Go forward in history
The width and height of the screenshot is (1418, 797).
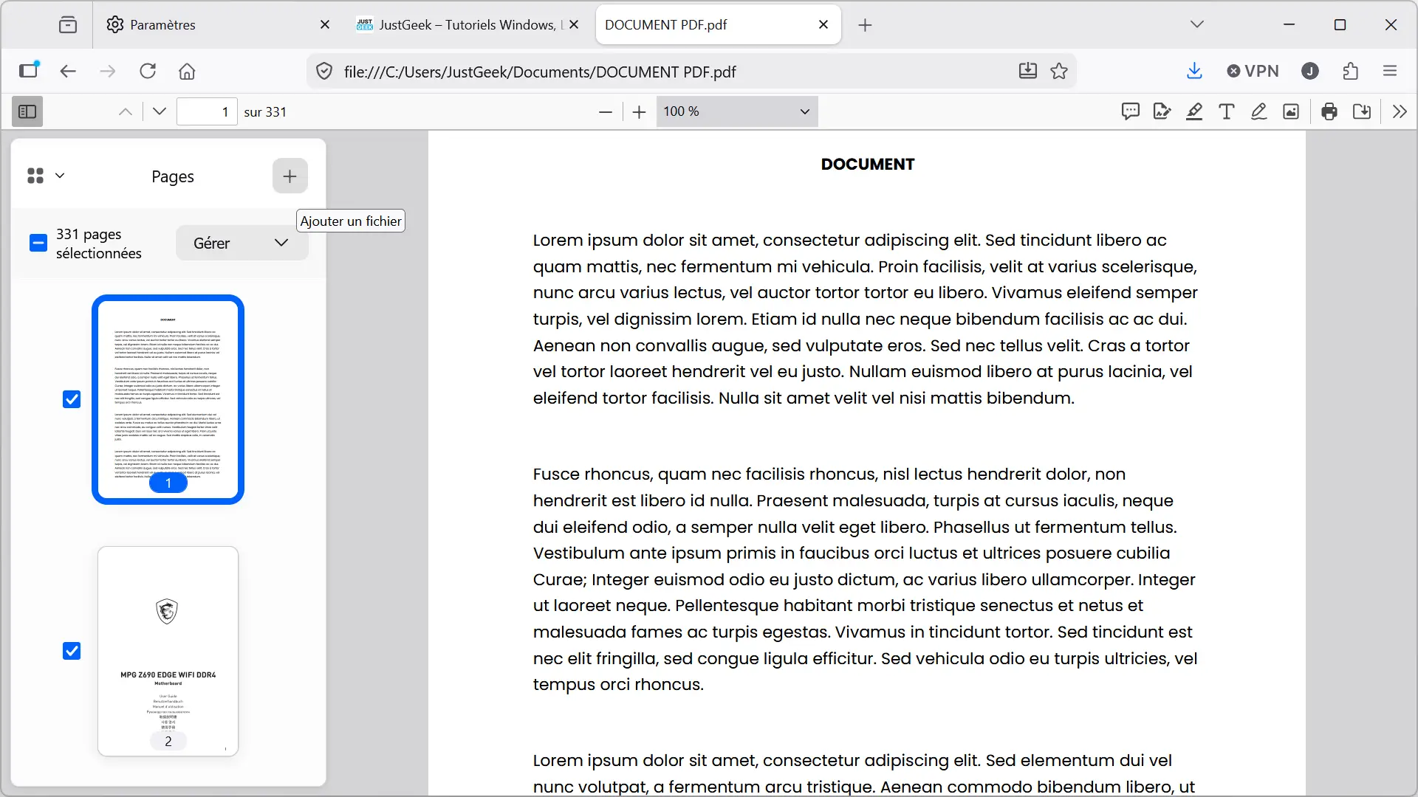click(x=108, y=71)
